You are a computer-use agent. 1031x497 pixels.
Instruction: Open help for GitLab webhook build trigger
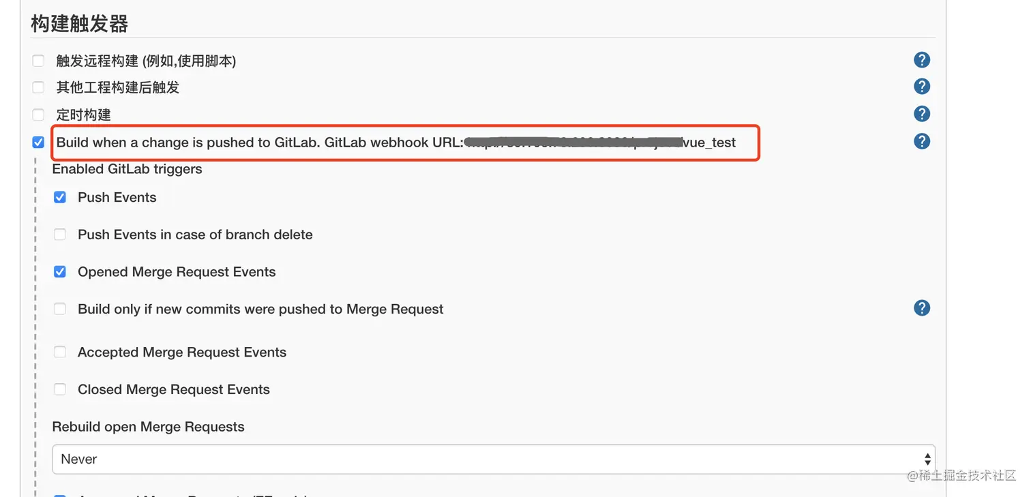(921, 141)
